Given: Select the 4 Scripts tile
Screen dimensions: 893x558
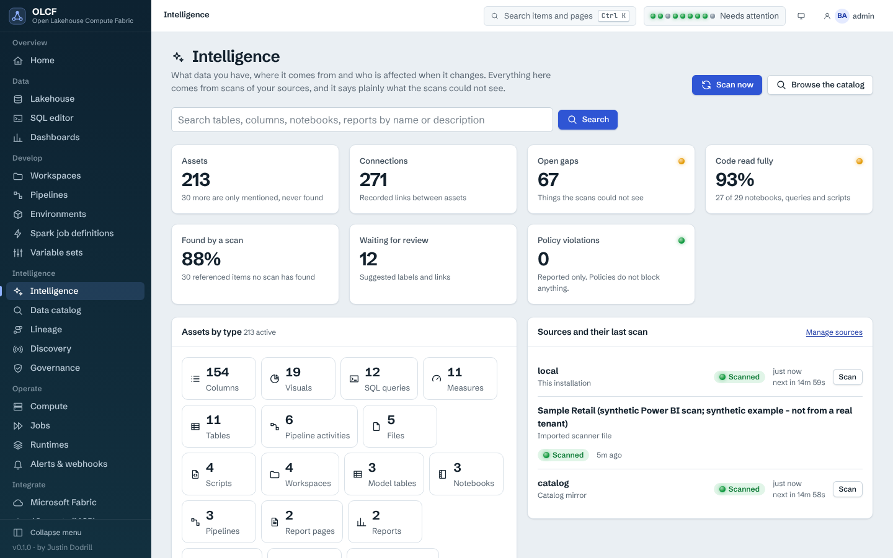Looking at the screenshot, I should (x=219, y=474).
